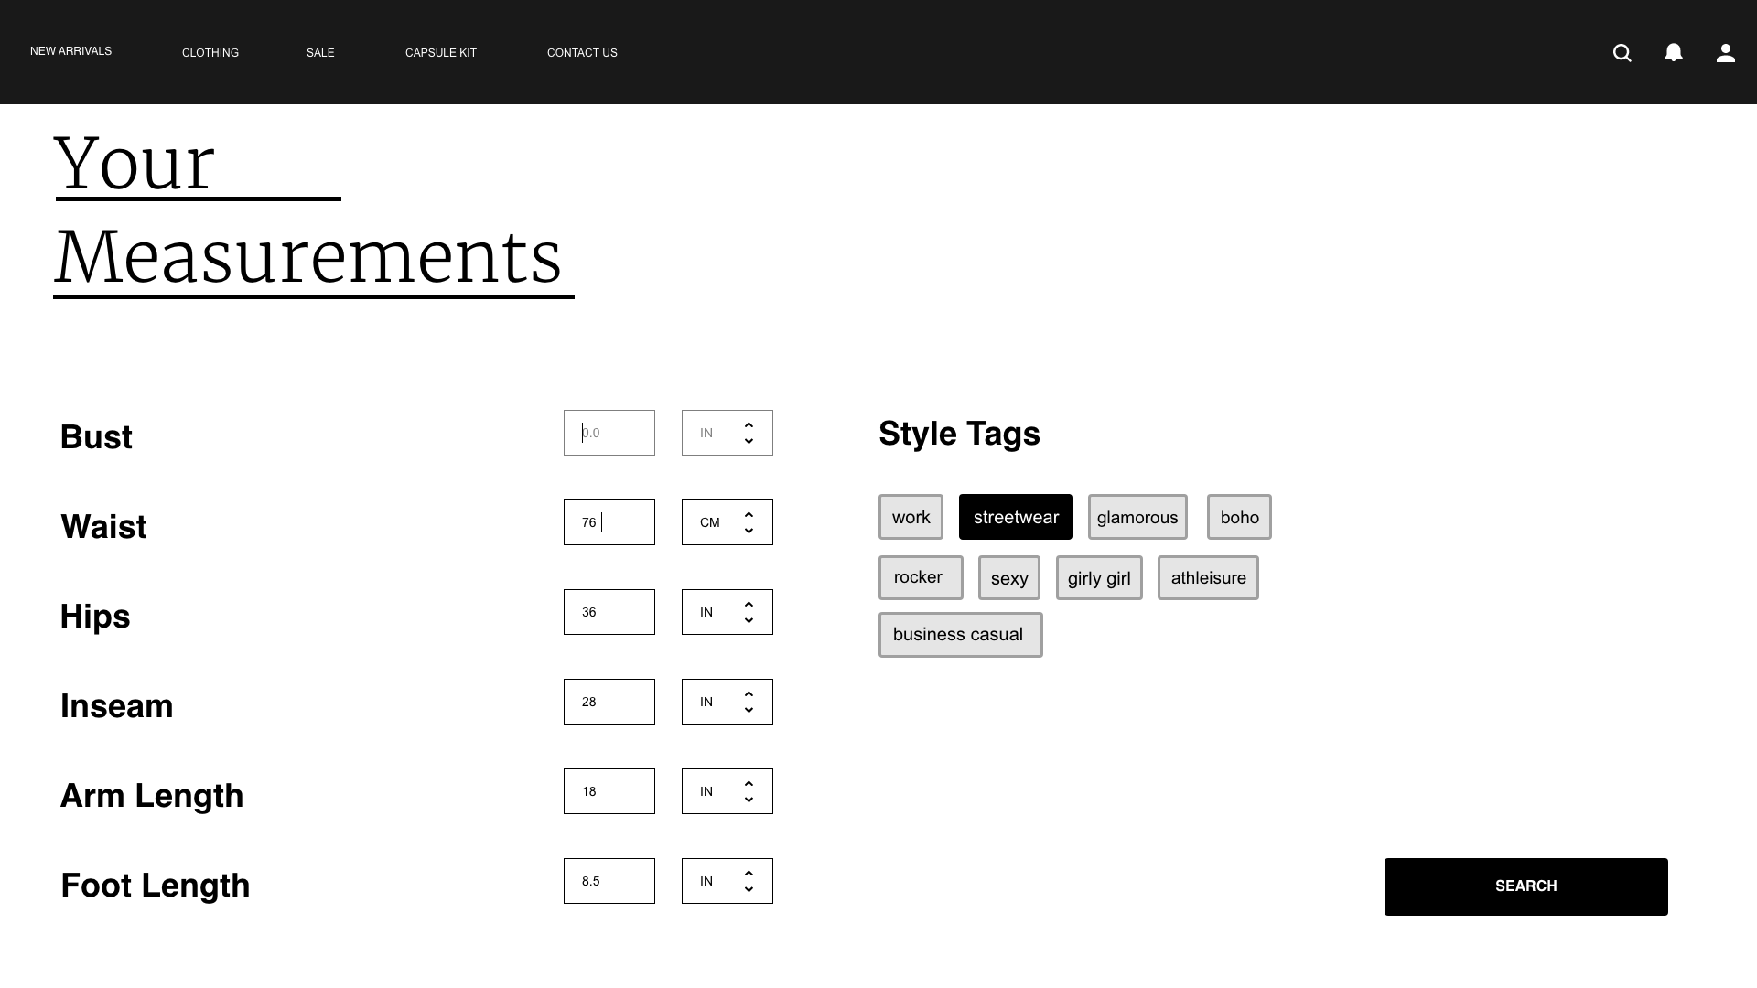Image resolution: width=1757 pixels, height=988 pixels.
Task: Click the Contact Us link
Action: [581, 53]
